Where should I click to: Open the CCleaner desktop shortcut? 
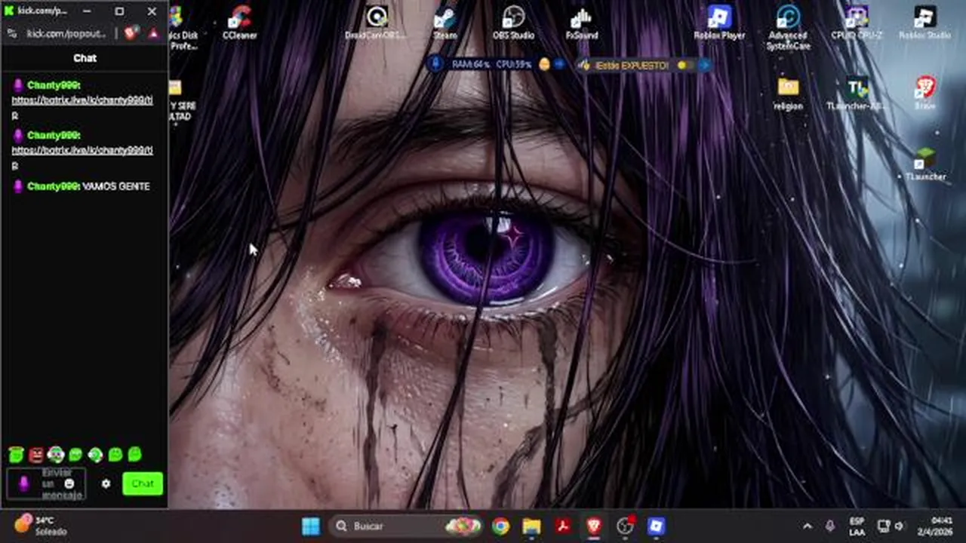click(x=239, y=23)
